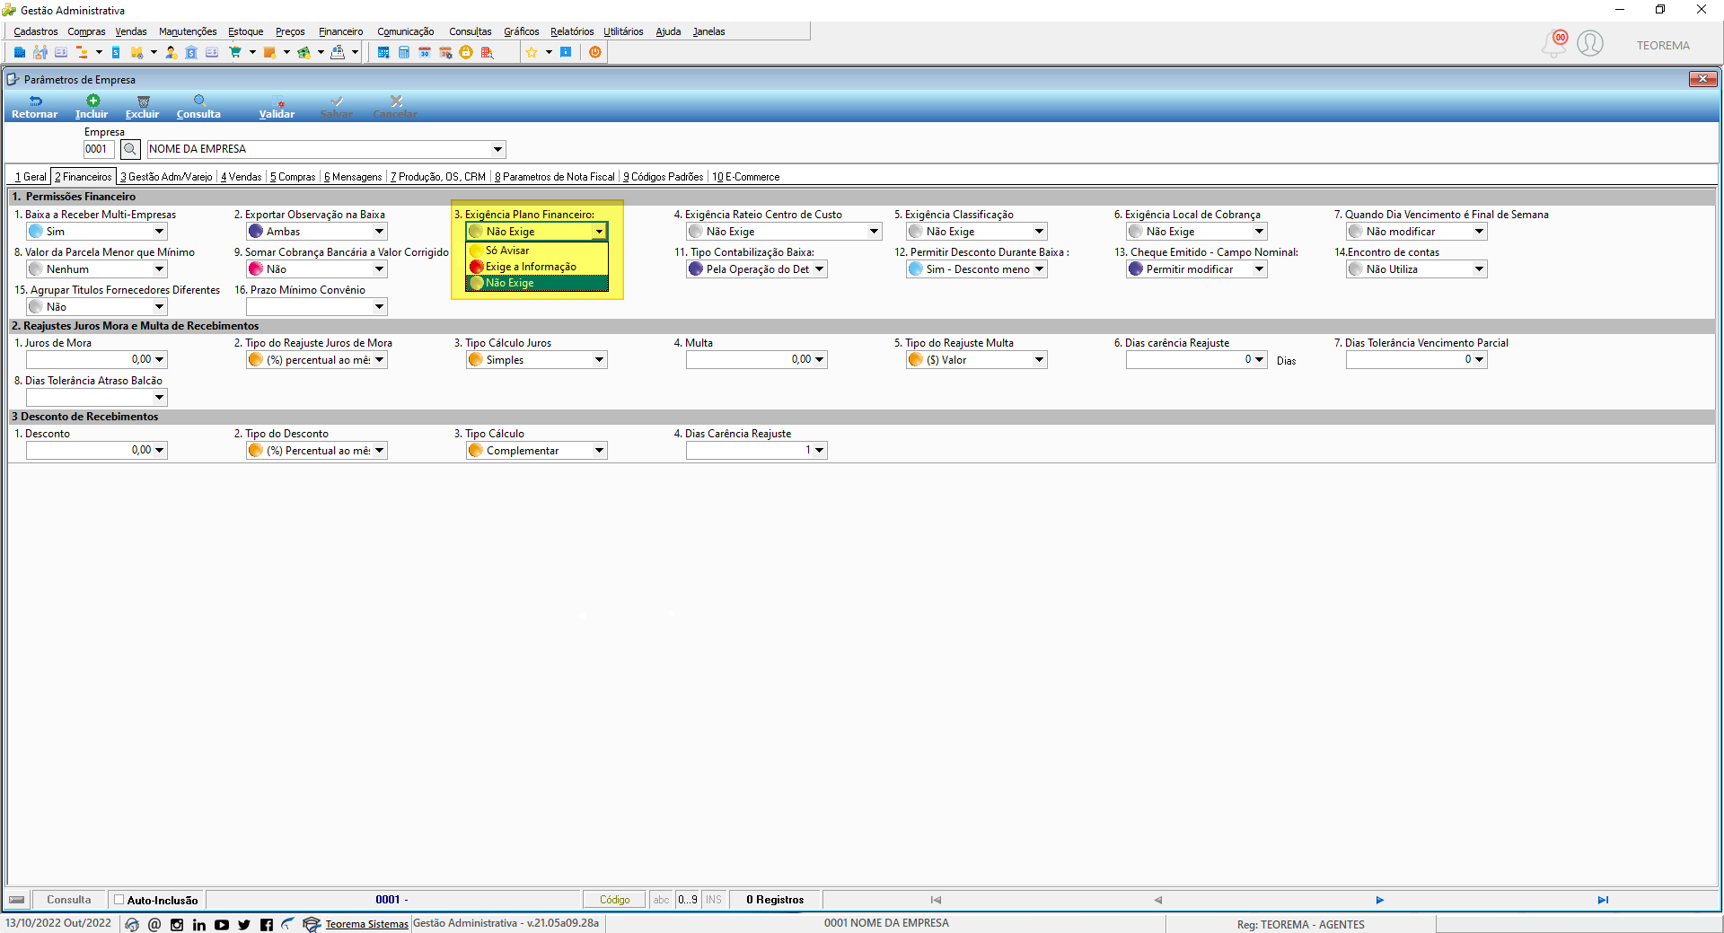Open Encontro de contas dropdown
This screenshot has height=933, width=1724.
click(x=1479, y=269)
